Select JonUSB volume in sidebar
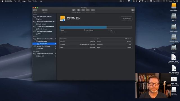Screen dimensions: 180x101 [x=44, y=49]
